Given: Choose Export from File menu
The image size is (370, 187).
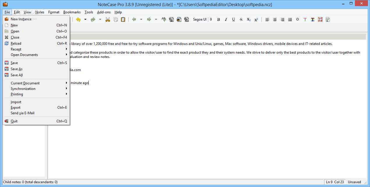Looking at the screenshot, I should [x=36, y=108].
